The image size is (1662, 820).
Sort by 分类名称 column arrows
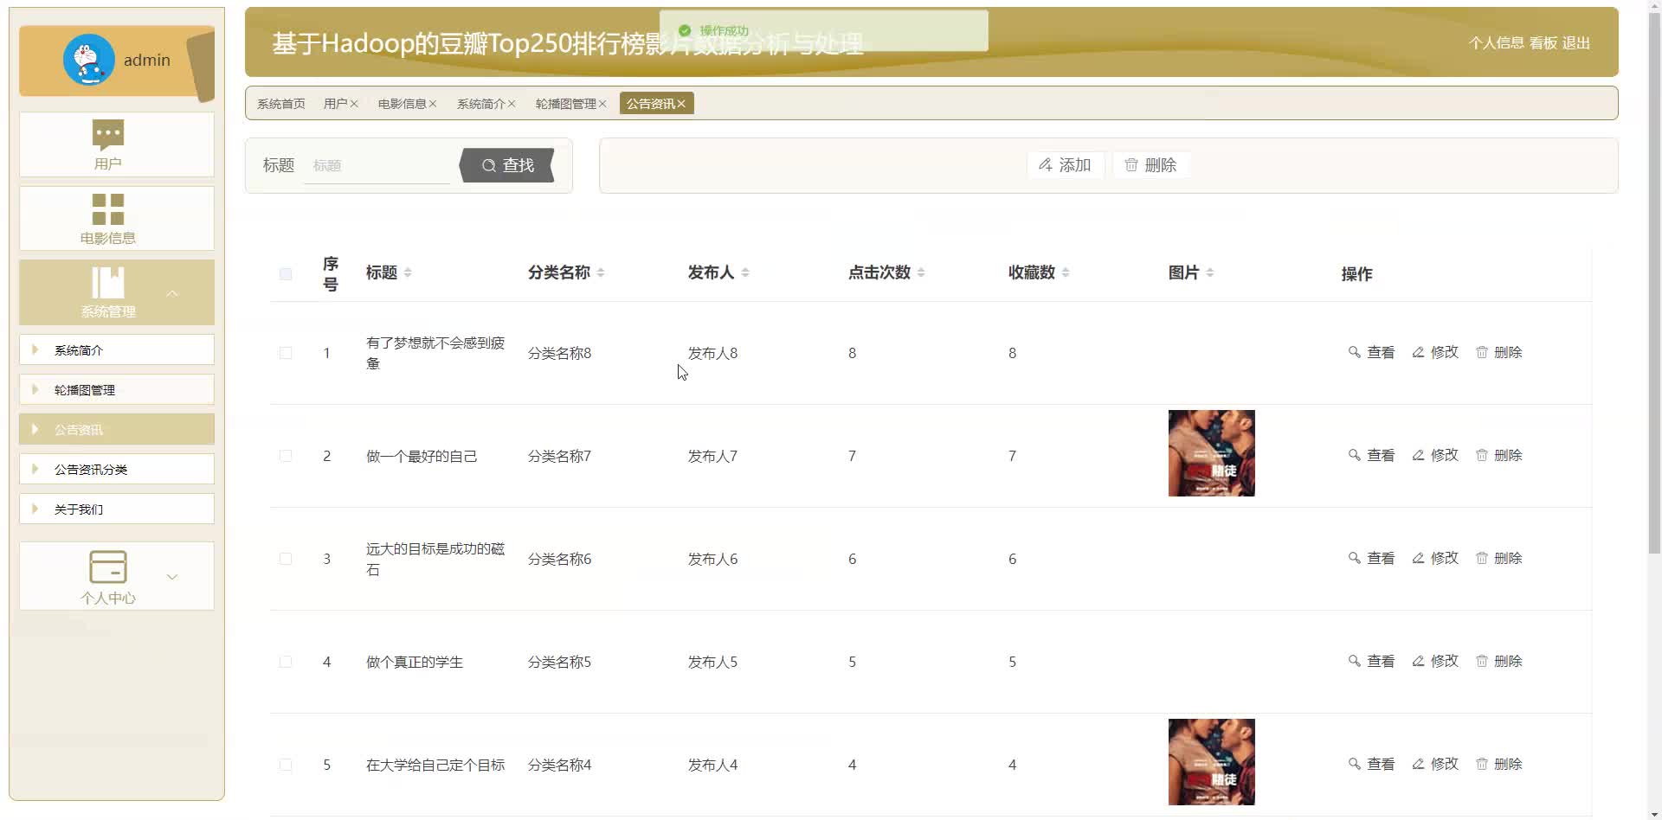click(x=601, y=272)
